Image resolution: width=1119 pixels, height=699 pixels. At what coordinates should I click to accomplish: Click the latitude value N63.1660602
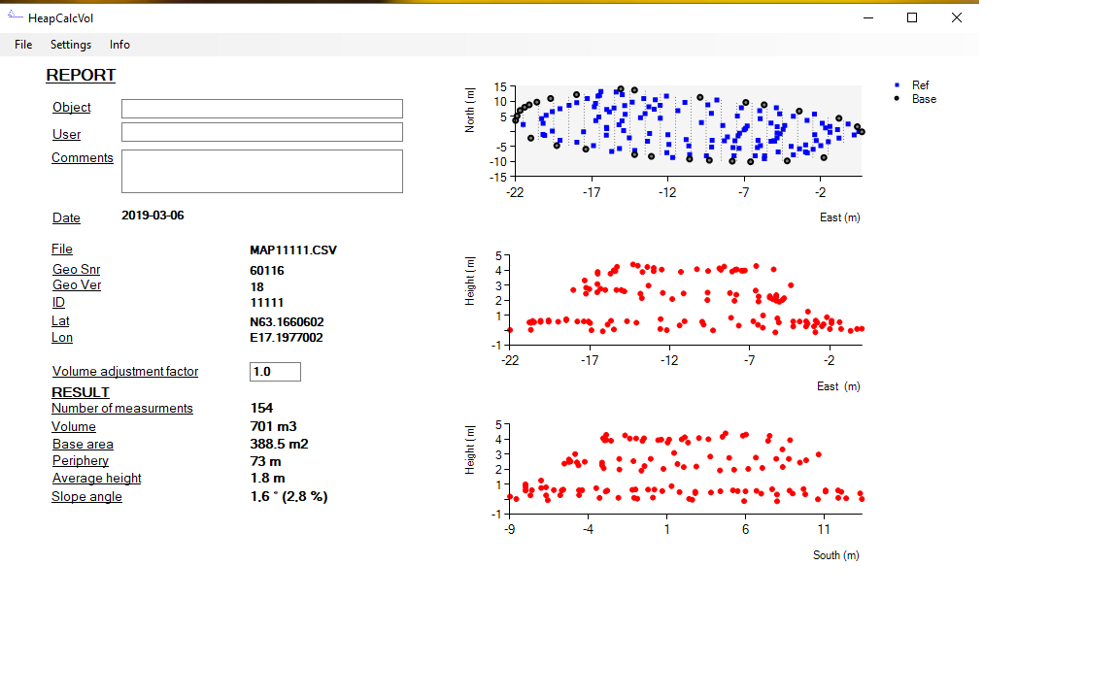pyautogui.click(x=287, y=322)
